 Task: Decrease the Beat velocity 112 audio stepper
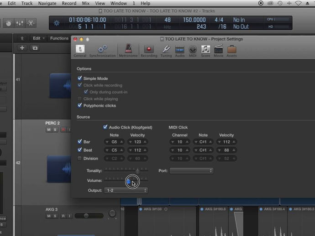point(130,150)
